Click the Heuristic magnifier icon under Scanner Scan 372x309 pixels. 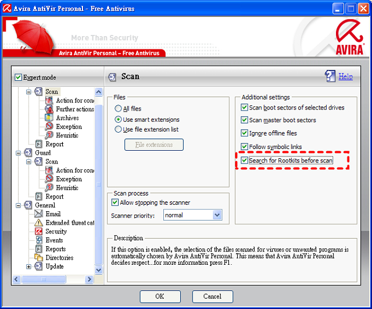pyautogui.click(x=49, y=135)
